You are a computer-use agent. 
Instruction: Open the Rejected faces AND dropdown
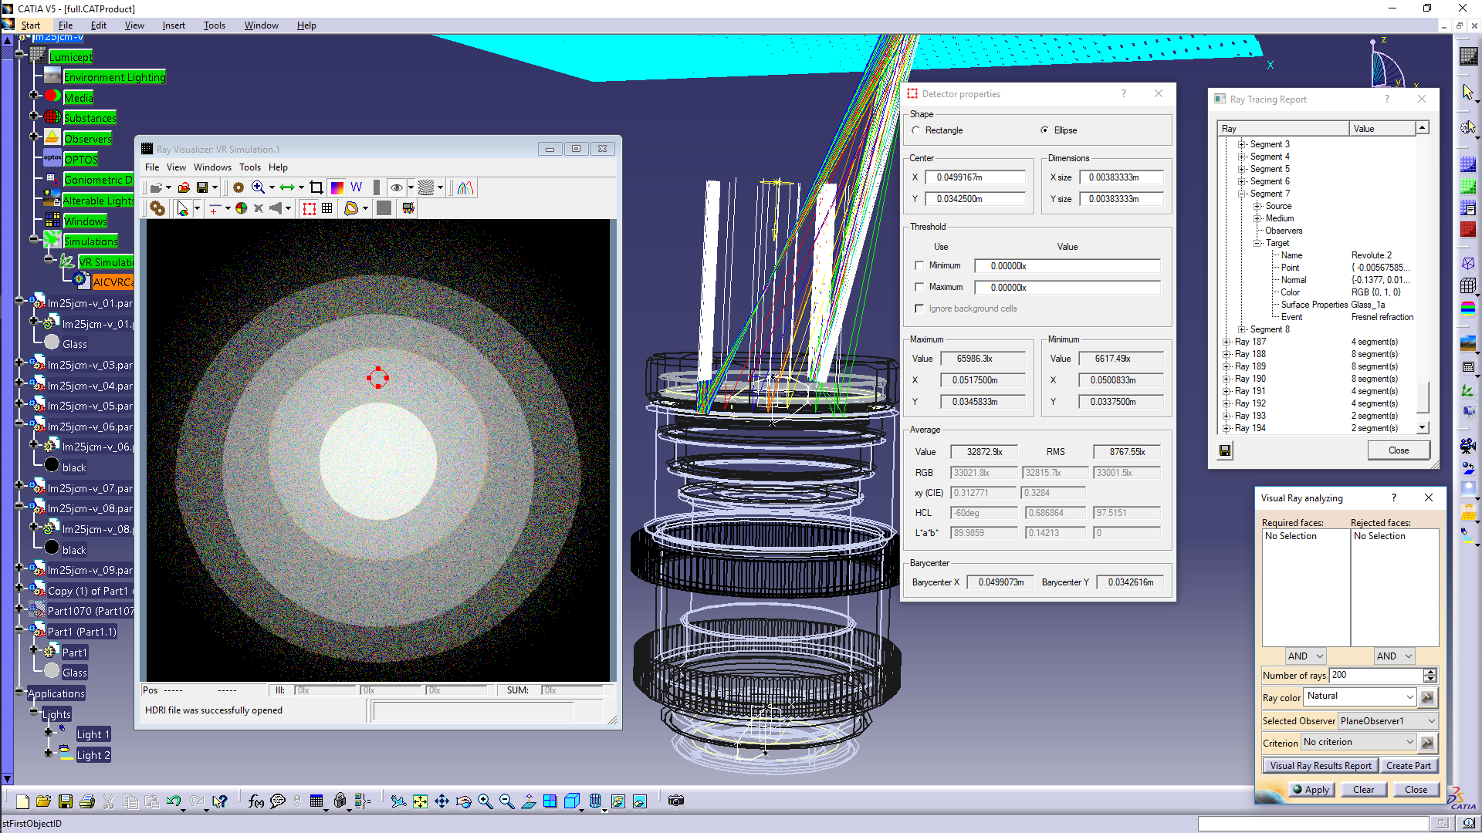tap(1395, 656)
